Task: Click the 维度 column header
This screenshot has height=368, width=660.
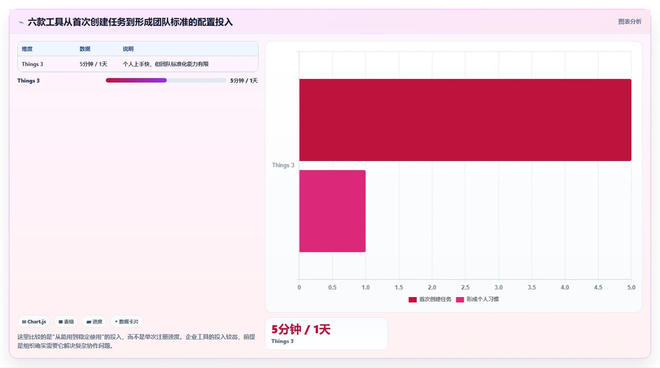Action: (27, 49)
